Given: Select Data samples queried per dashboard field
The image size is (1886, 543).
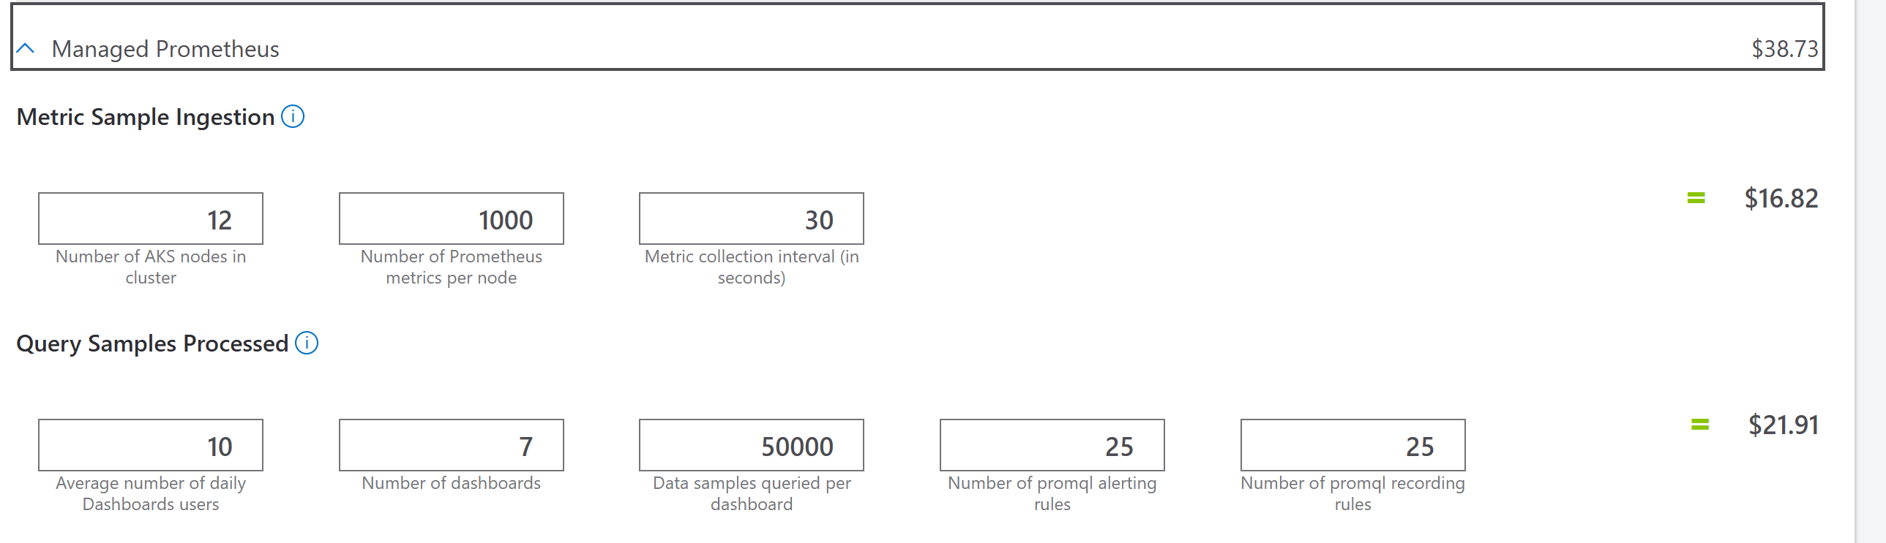Looking at the screenshot, I should (751, 446).
